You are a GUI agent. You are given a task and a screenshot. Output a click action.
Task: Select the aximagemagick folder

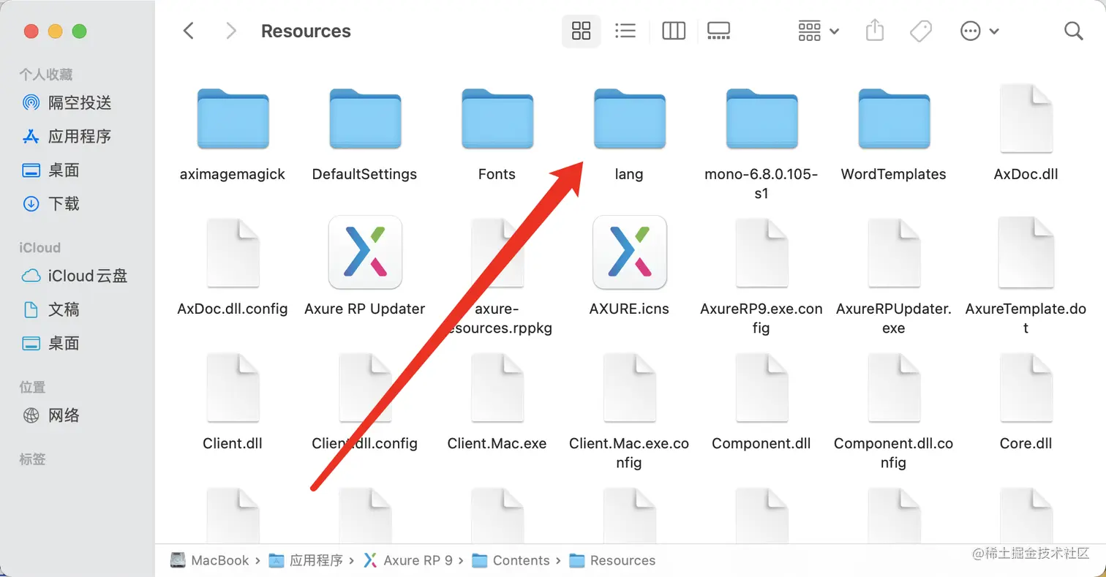tap(233, 119)
